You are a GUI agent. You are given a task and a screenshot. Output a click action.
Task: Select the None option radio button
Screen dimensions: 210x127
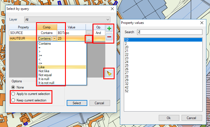pos(13,87)
